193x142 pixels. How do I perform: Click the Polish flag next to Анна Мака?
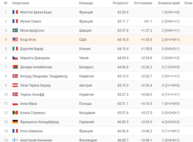(x=15, y=104)
